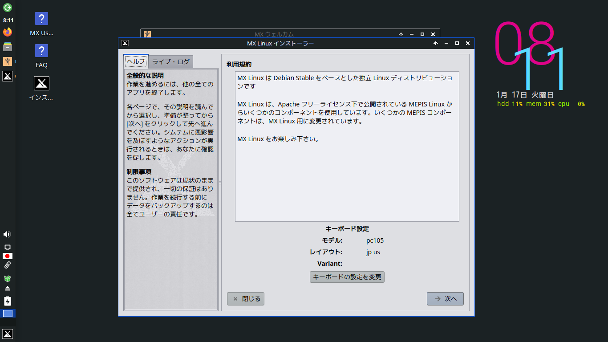Click the conky hdd 11% readout
The height and width of the screenshot is (342, 608).
coord(510,104)
